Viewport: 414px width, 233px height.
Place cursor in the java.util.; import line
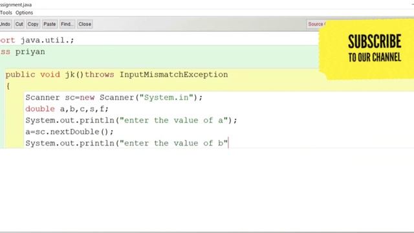point(37,40)
